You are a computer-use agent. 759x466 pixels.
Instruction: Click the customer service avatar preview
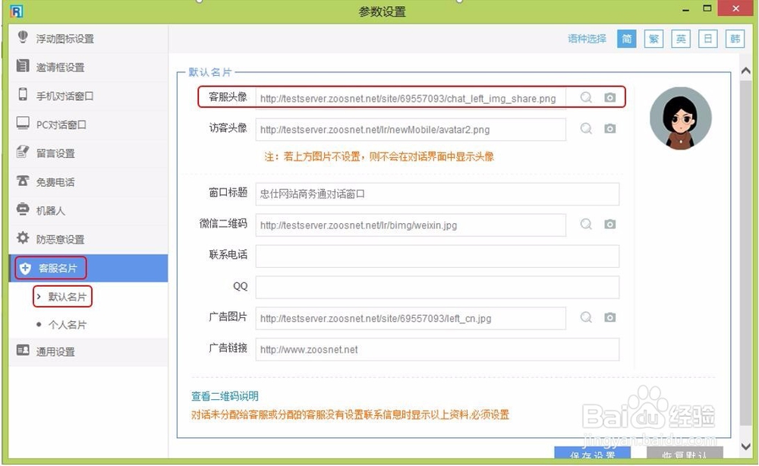tap(681, 118)
